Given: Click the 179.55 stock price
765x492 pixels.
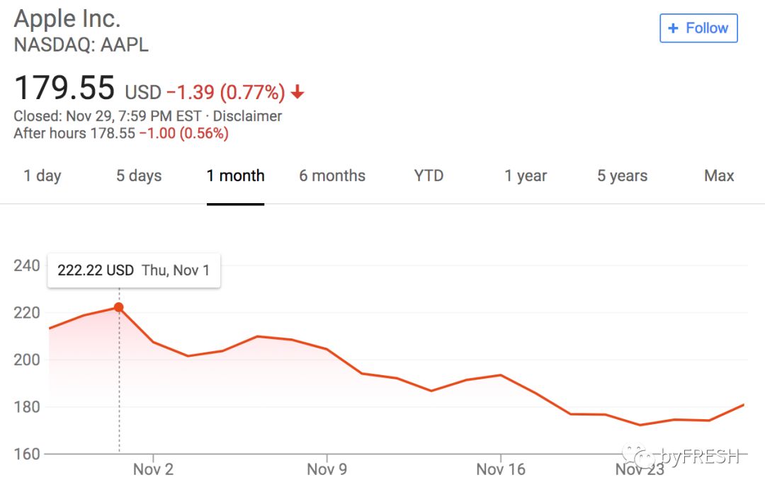Looking at the screenshot, I should coord(64,88).
